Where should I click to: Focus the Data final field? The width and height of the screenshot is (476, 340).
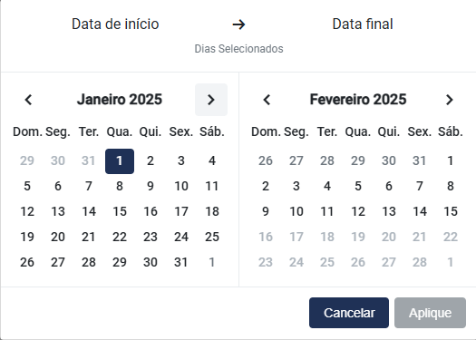(x=363, y=24)
